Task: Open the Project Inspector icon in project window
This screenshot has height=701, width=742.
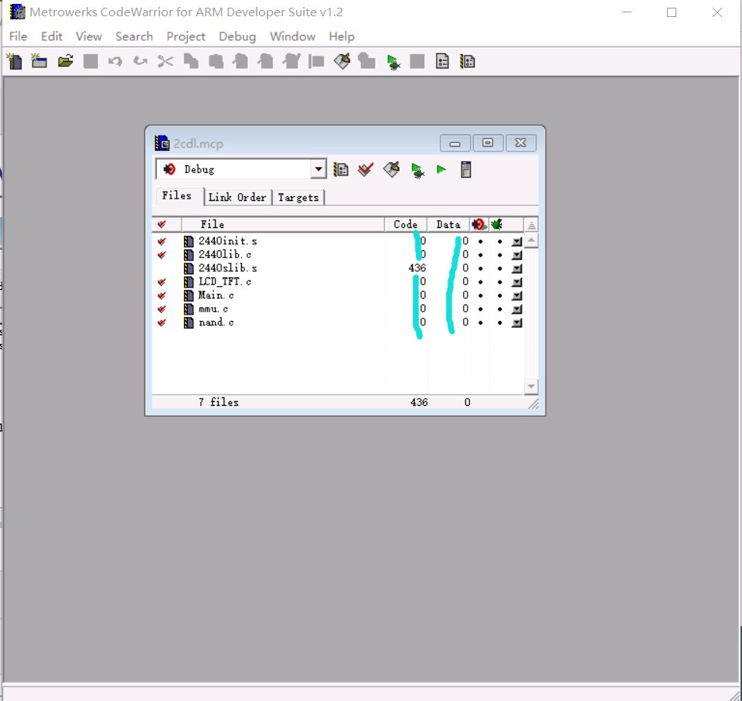Action: (x=465, y=169)
